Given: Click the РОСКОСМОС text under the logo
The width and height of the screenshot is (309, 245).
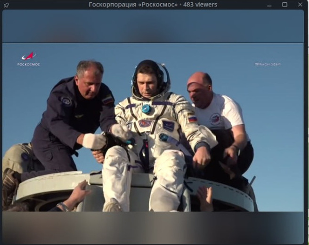Looking at the screenshot, I should [28, 64].
